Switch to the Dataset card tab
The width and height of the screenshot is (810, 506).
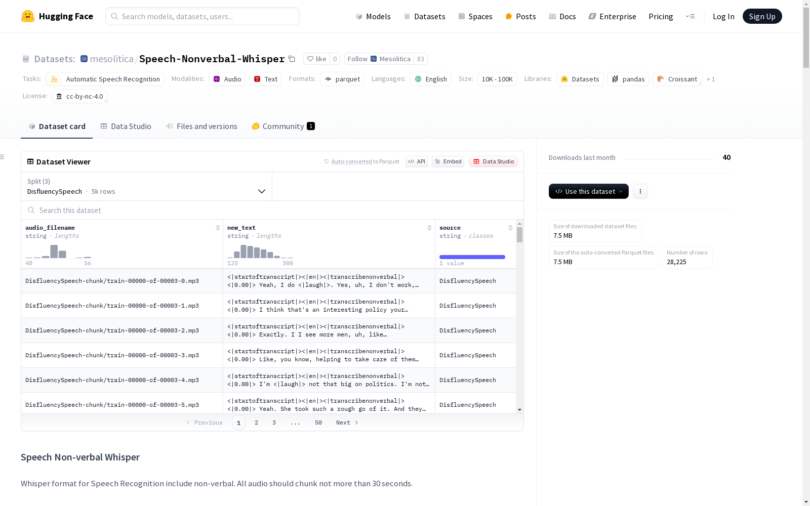click(x=57, y=126)
